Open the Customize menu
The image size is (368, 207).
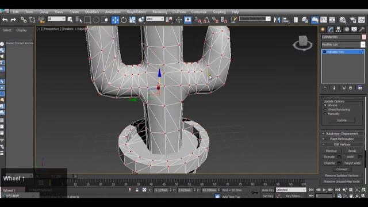coord(199,11)
